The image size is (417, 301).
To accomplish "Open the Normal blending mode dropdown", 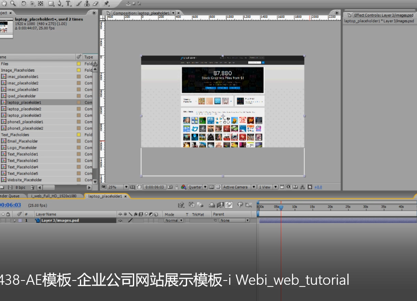I will coord(174,220).
